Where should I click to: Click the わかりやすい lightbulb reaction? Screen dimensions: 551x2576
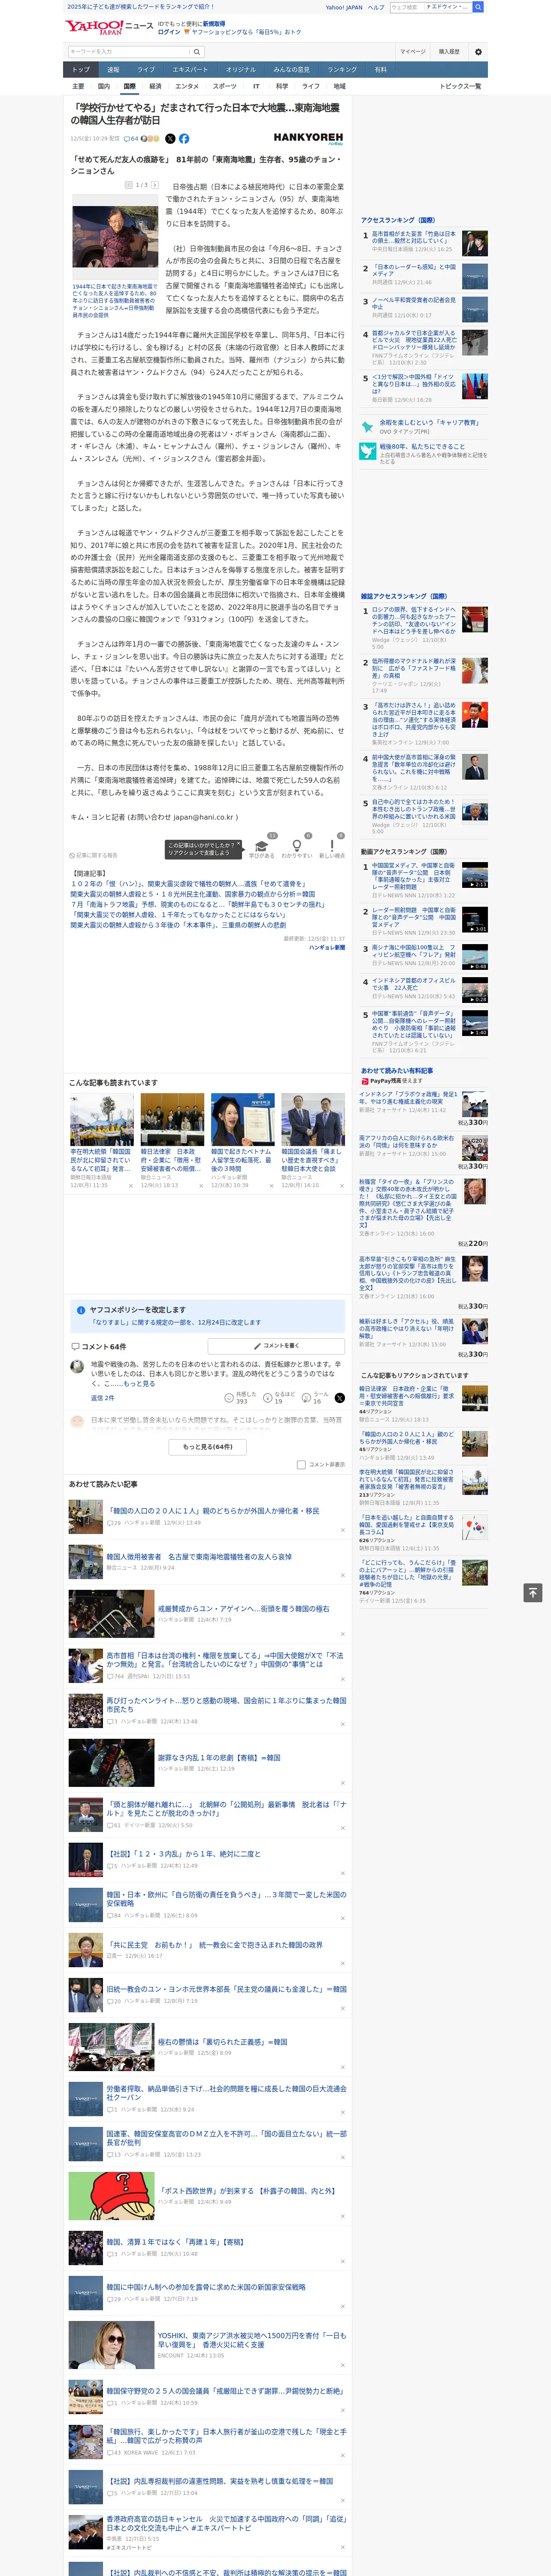click(297, 845)
